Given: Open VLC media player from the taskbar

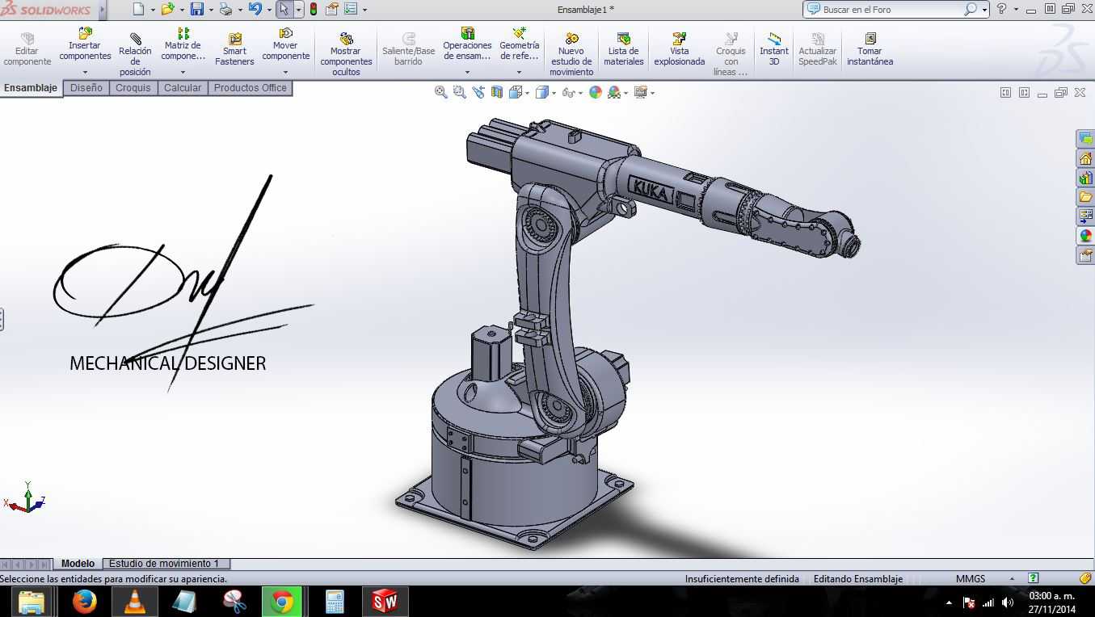Looking at the screenshot, I should coord(134,602).
